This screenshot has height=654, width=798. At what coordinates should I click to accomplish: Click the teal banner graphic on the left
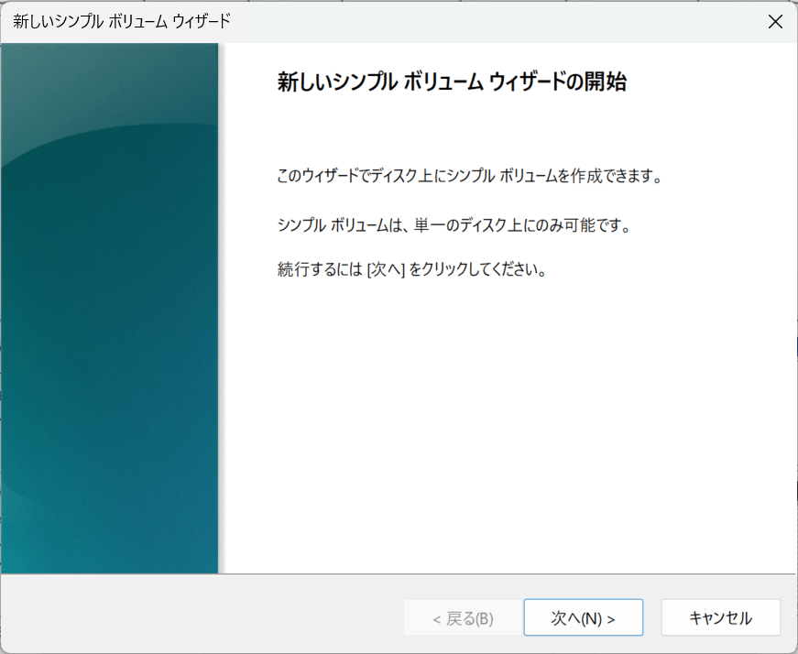pos(109,309)
